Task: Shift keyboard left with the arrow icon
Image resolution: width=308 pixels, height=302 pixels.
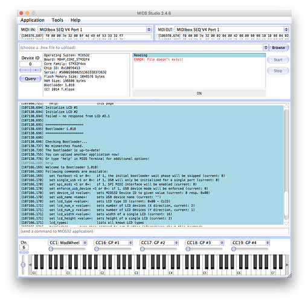Action: pos(30,265)
